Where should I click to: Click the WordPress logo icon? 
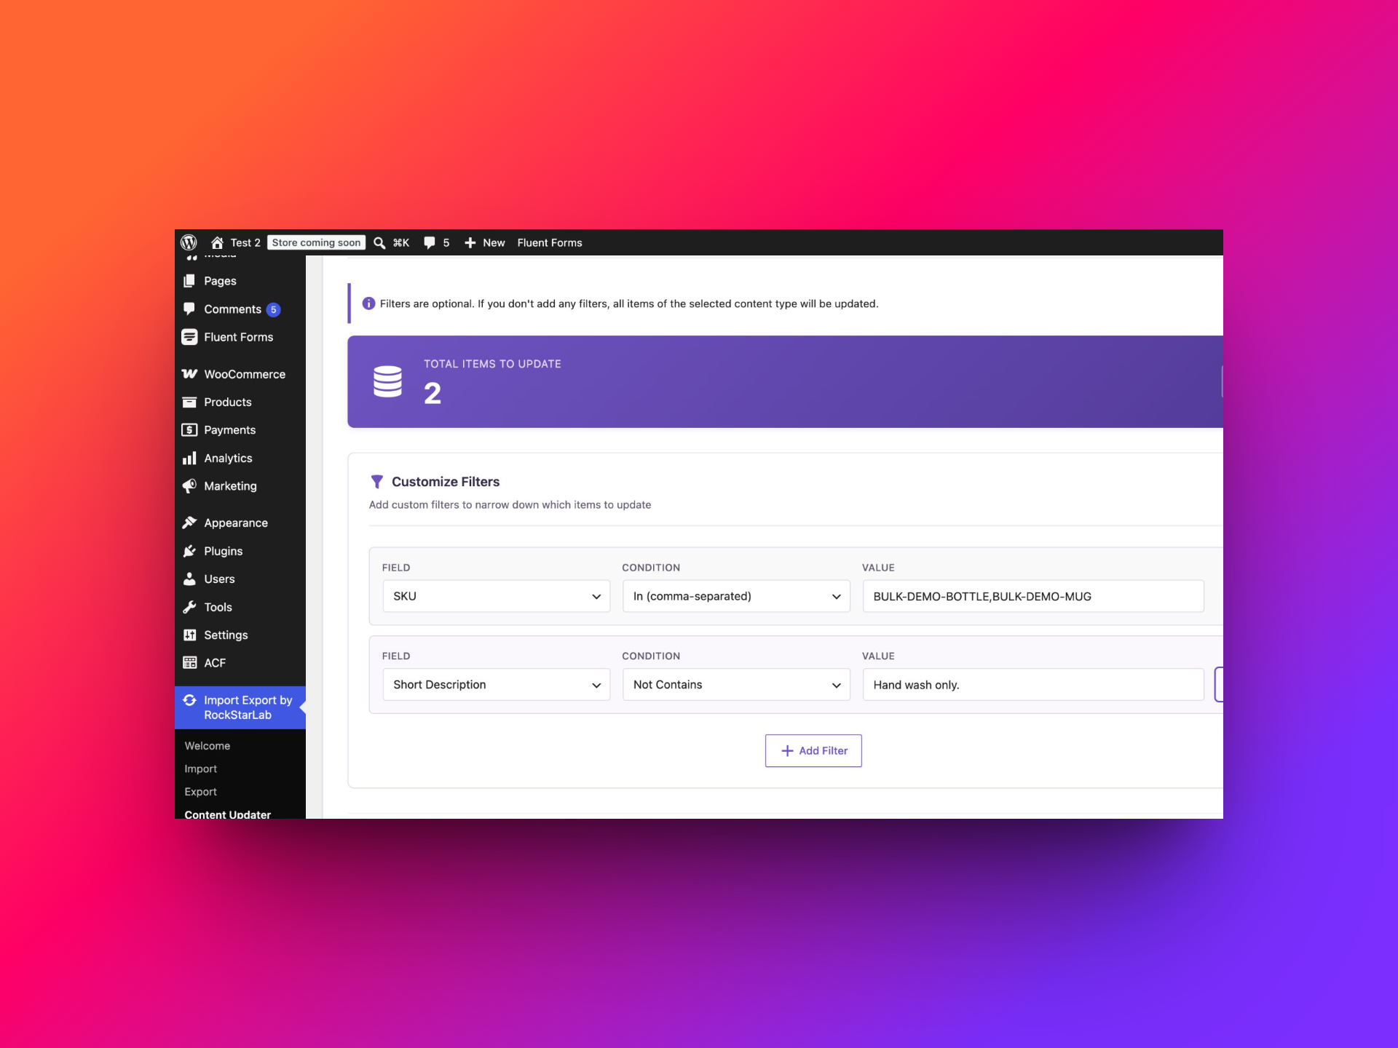coord(189,242)
